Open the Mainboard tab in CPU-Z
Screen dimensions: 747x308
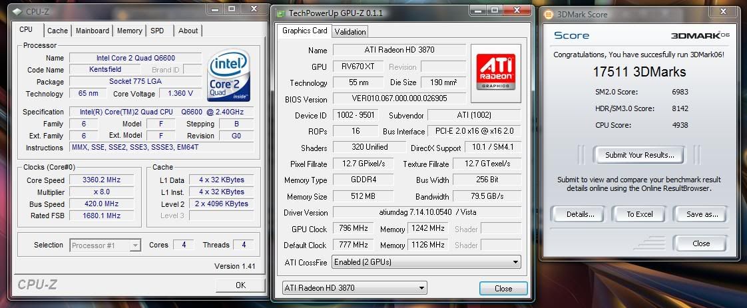[x=93, y=31]
